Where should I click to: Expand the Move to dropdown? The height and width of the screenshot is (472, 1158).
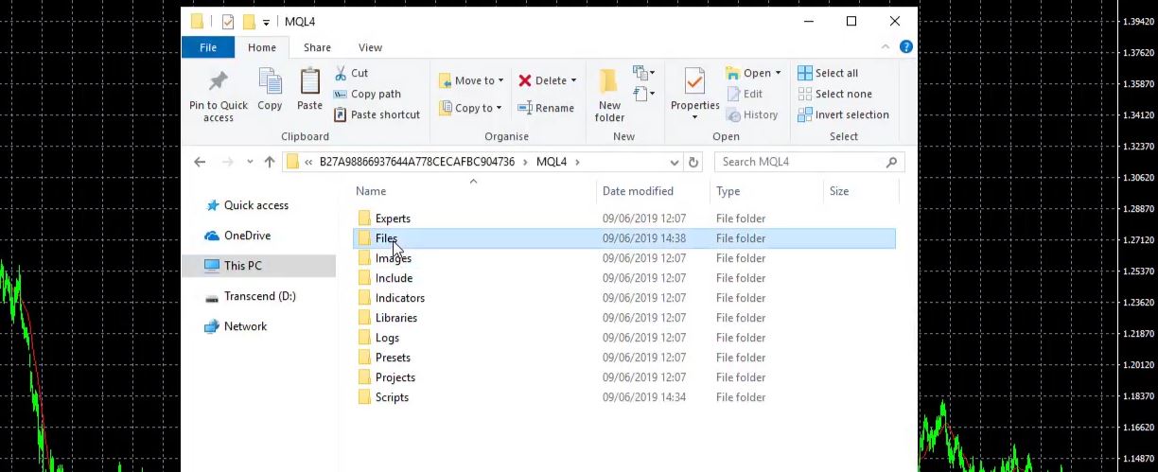500,81
